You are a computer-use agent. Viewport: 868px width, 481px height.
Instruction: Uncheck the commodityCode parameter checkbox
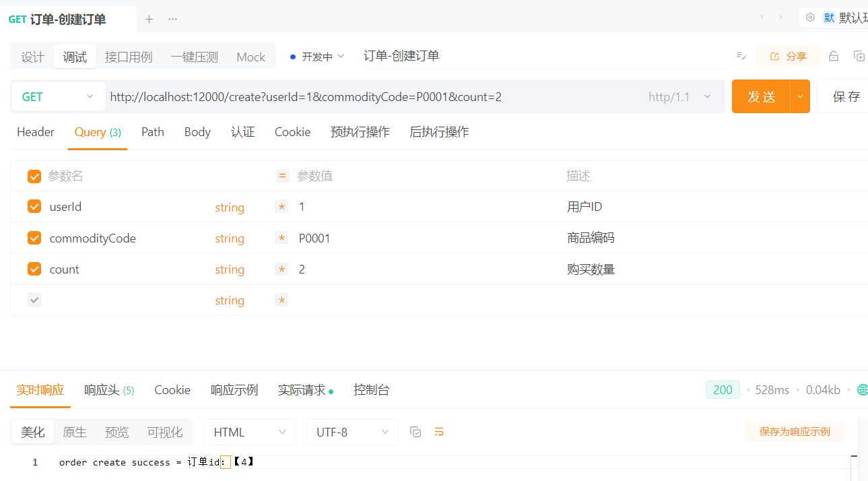click(x=34, y=237)
